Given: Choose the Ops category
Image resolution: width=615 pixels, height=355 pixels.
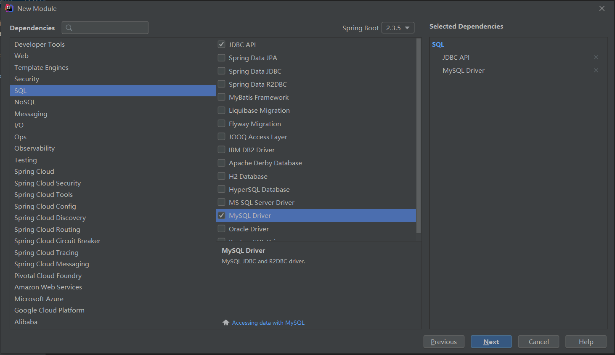Looking at the screenshot, I should [x=113, y=137].
